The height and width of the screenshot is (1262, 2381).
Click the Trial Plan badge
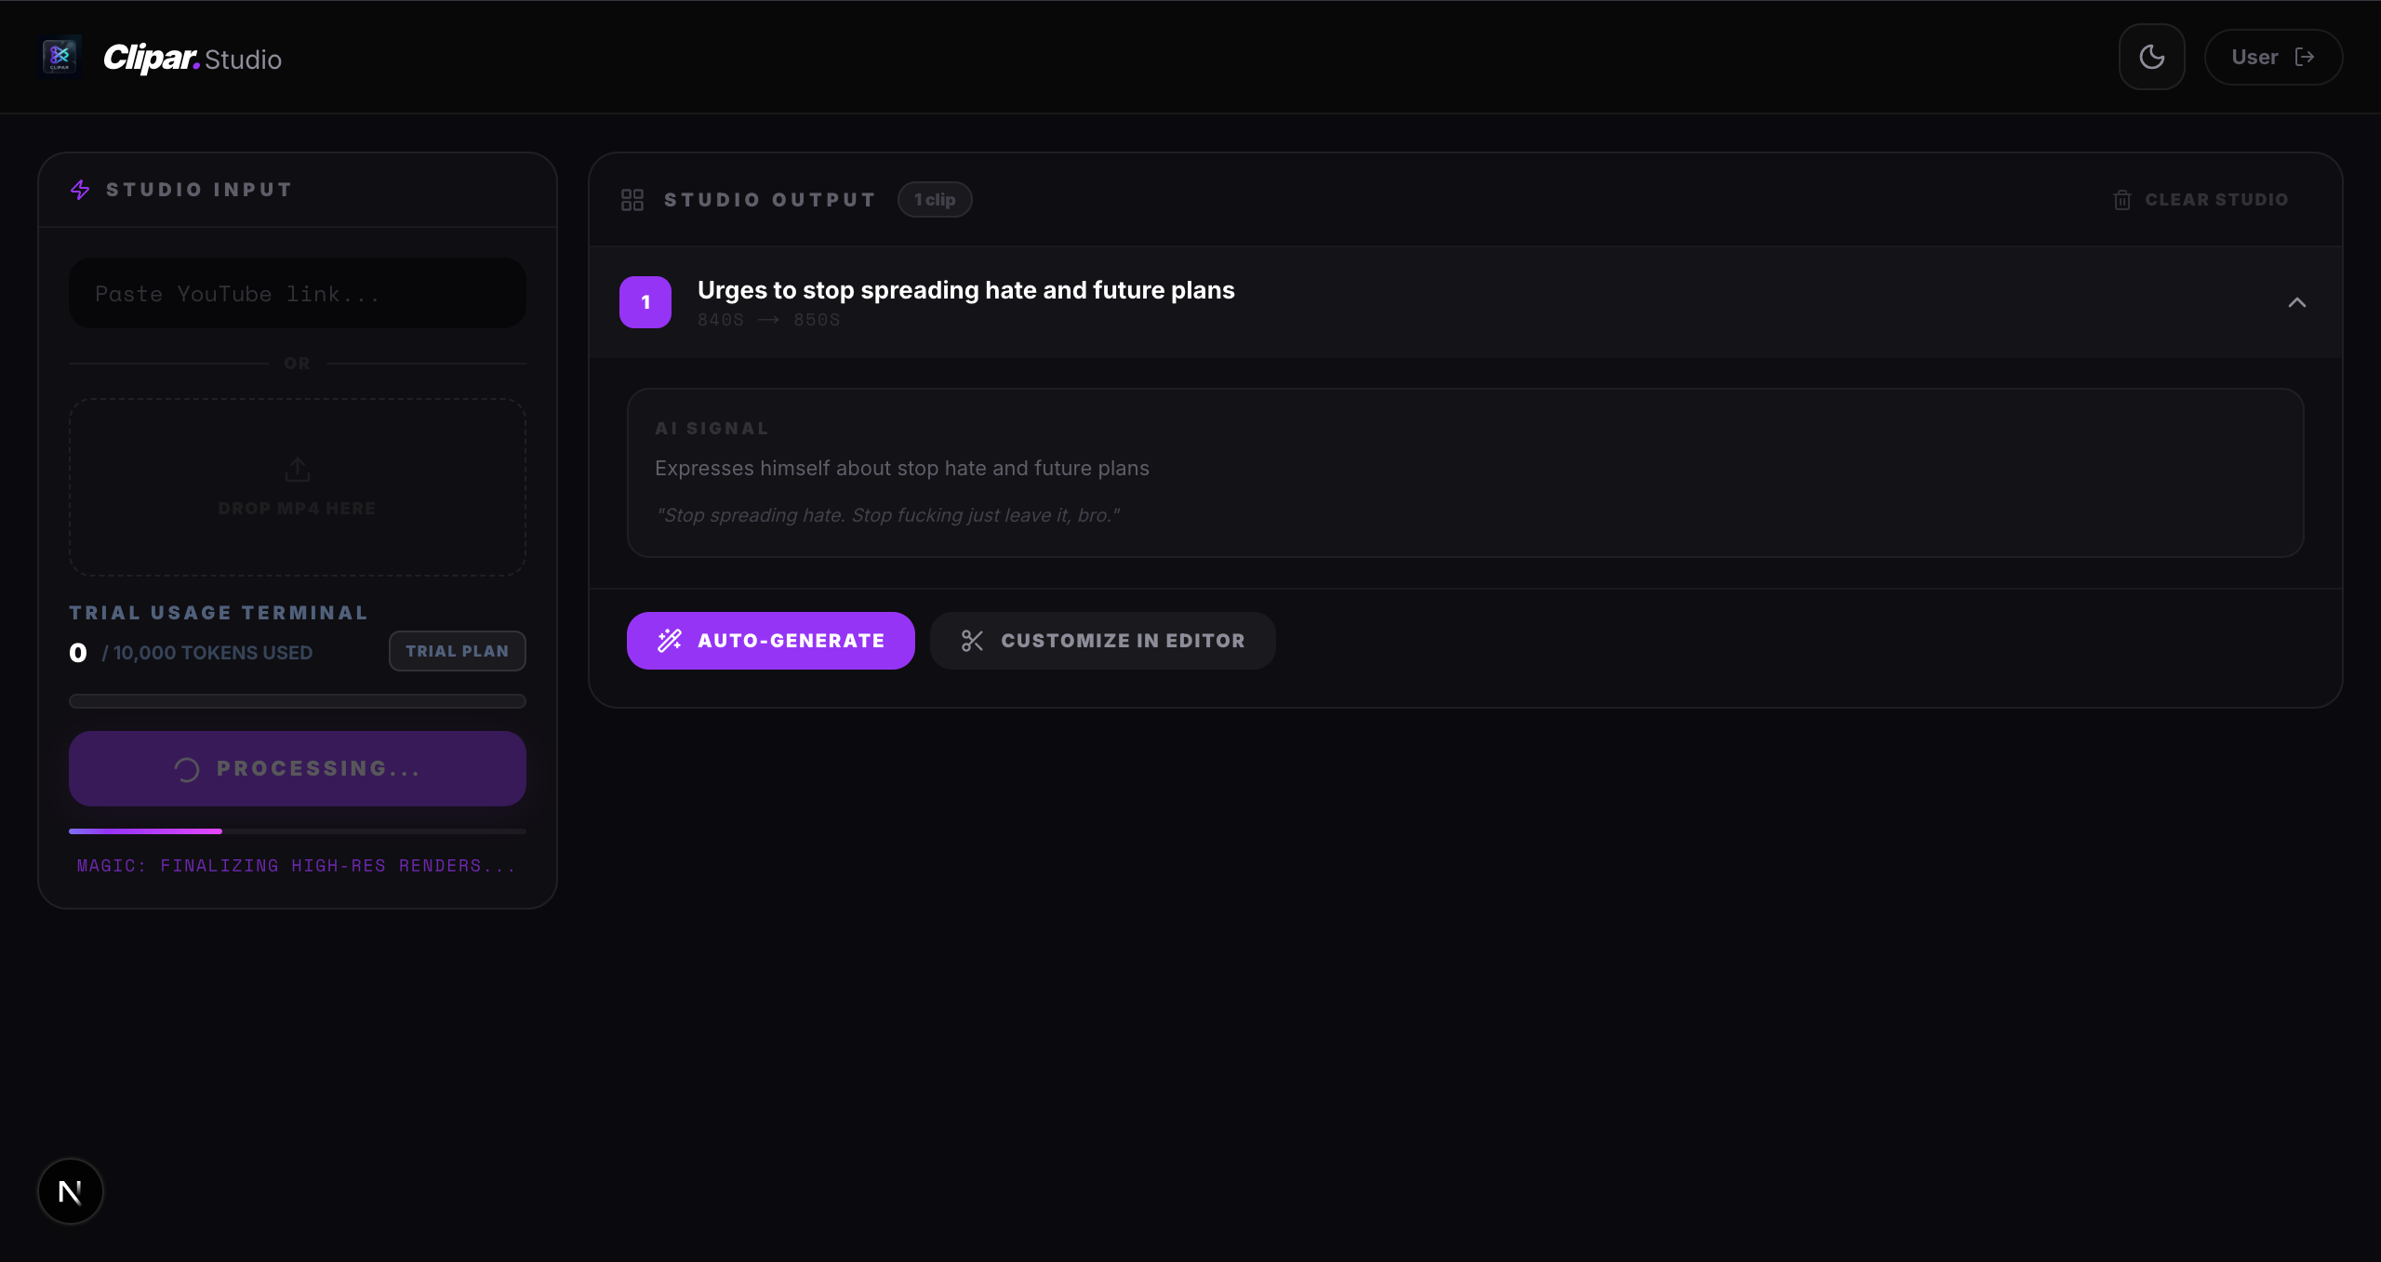coord(457,651)
